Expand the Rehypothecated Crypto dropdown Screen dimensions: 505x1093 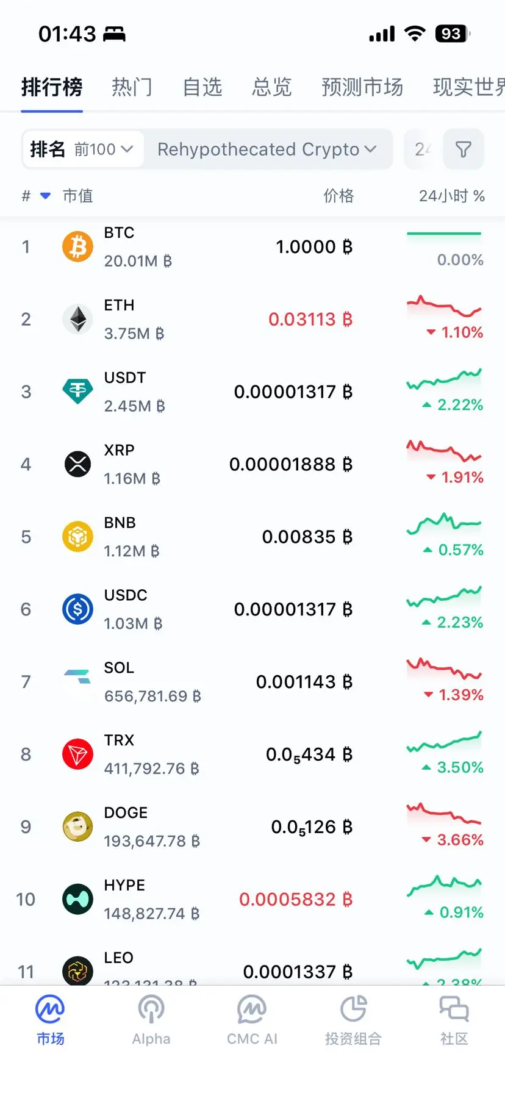267,149
